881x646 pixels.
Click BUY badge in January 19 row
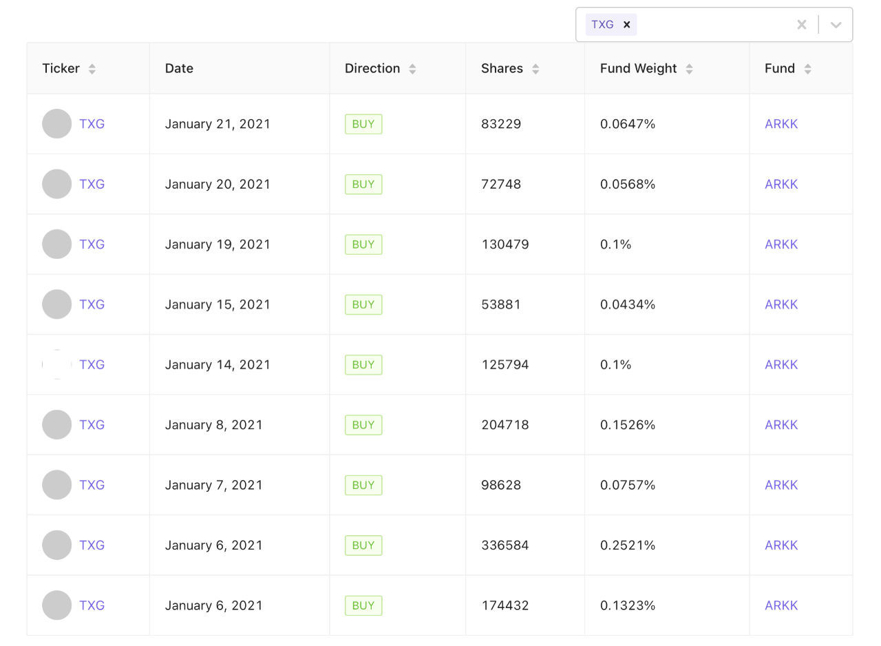pyautogui.click(x=363, y=244)
